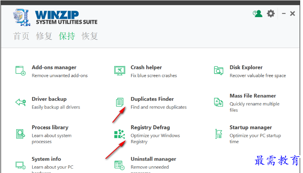Select the 保持 tab
Image resolution: width=303 pixels, height=173 pixels.
tap(67, 36)
